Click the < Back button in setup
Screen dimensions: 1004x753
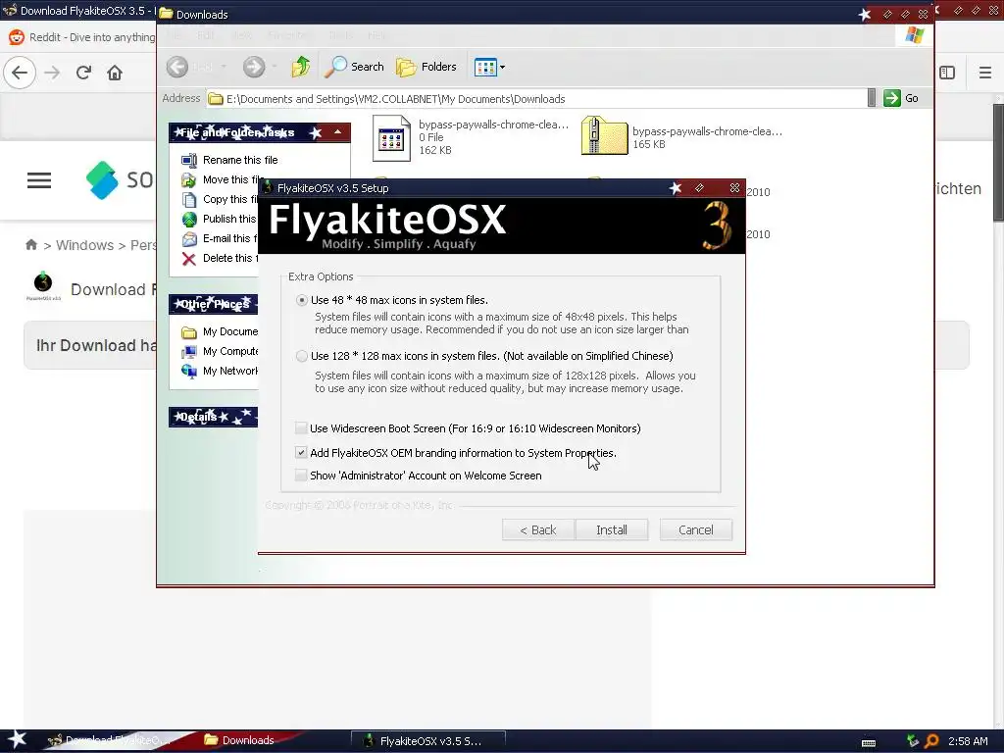pyautogui.click(x=538, y=530)
